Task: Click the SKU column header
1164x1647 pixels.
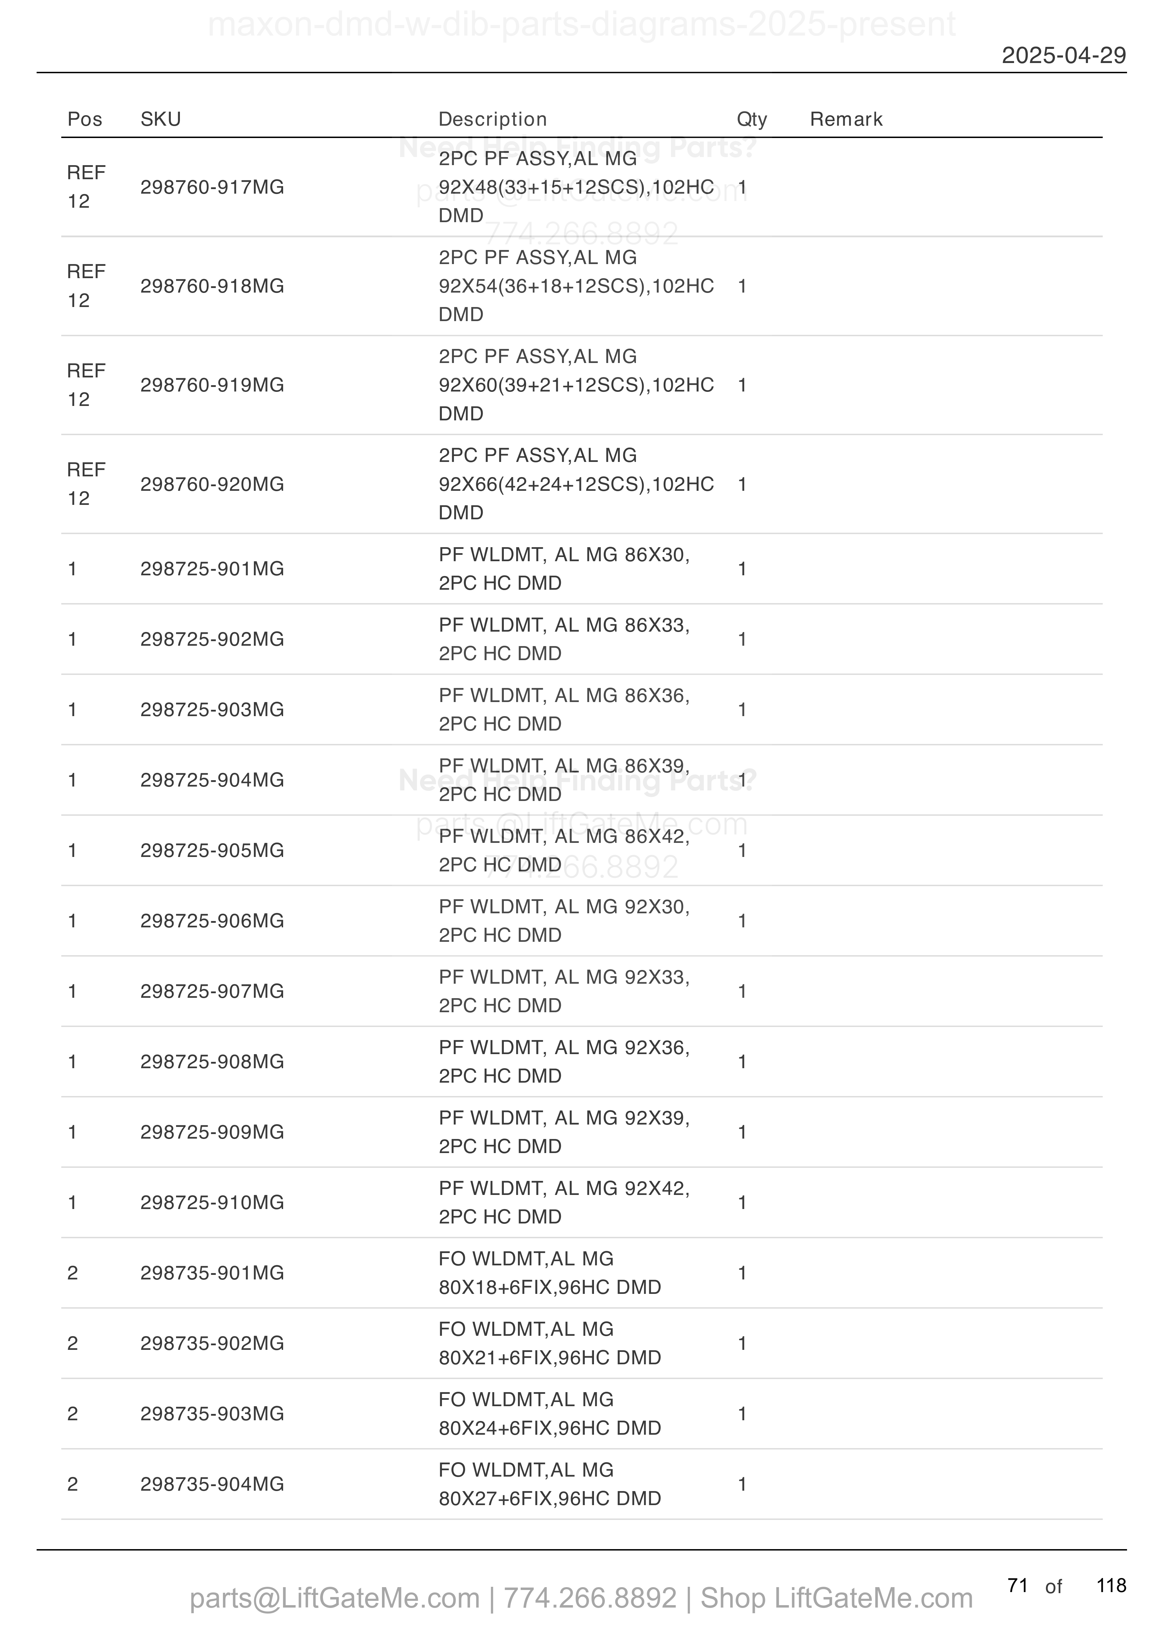Action: click(161, 119)
